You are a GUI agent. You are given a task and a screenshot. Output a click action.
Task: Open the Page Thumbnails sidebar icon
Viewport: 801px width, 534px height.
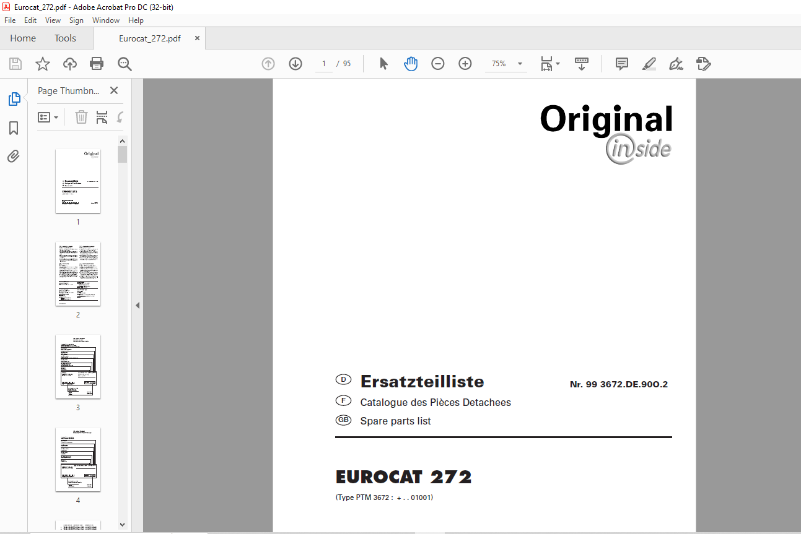[x=14, y=99]
